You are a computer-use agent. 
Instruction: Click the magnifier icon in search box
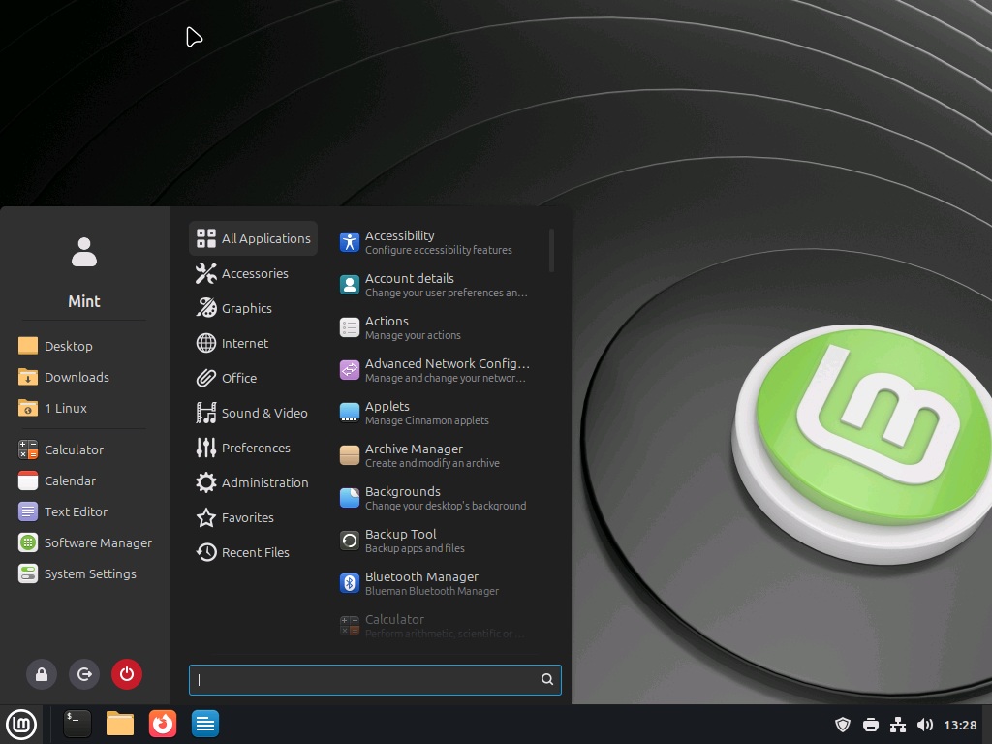[547, 679]
